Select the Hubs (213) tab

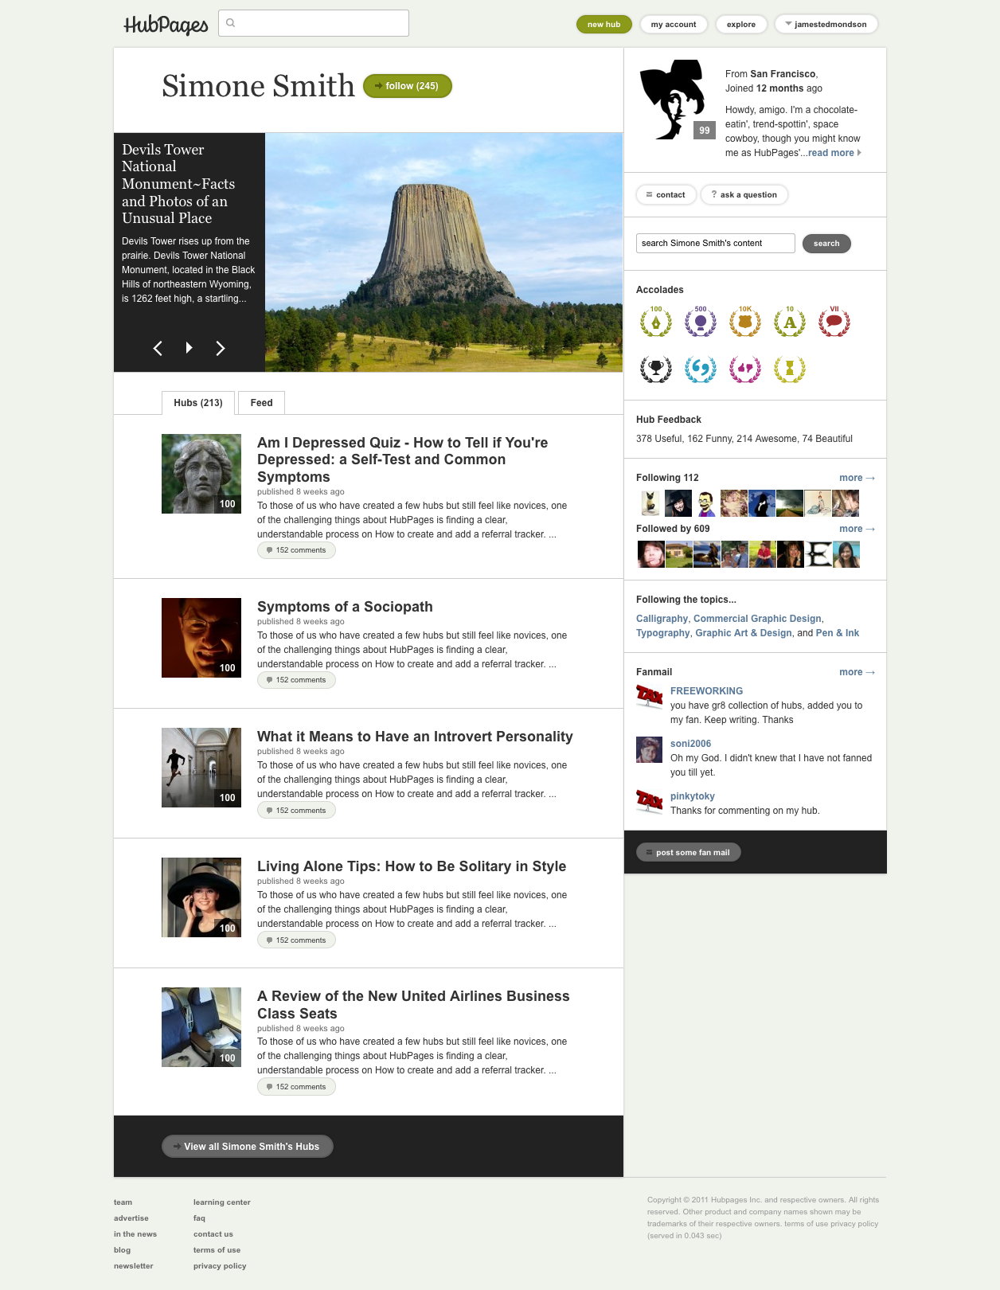point(198,403)
